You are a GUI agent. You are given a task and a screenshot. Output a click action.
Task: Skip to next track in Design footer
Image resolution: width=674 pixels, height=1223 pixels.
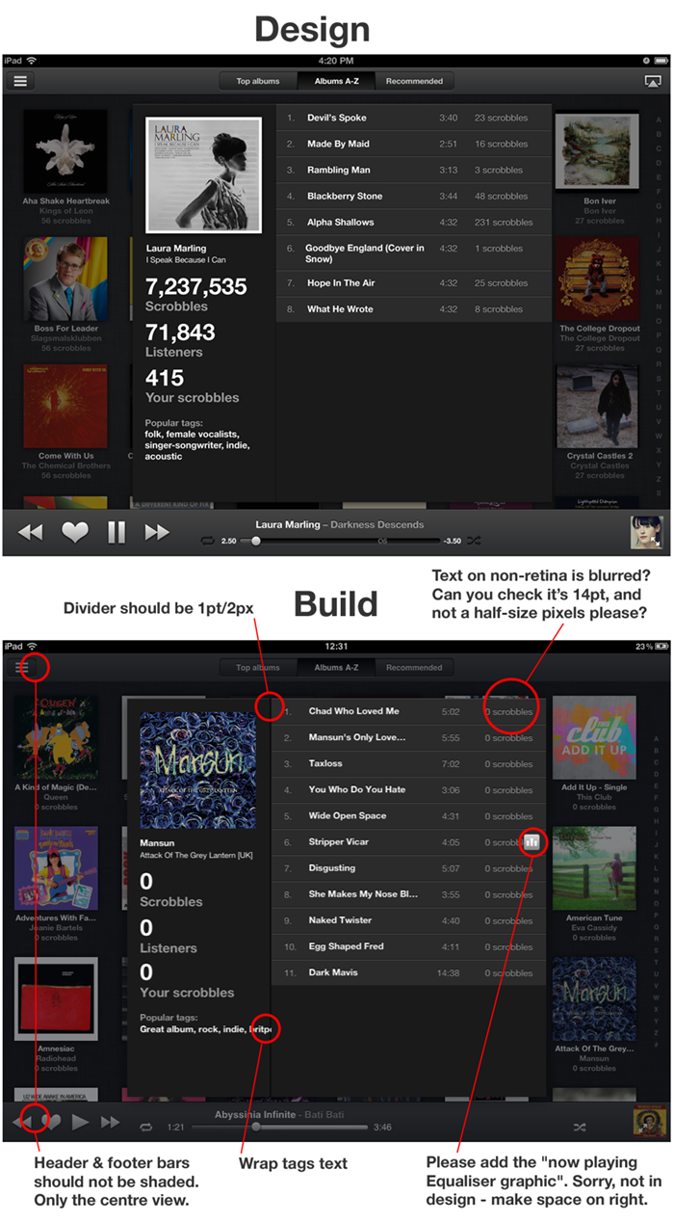click(157, 532)
